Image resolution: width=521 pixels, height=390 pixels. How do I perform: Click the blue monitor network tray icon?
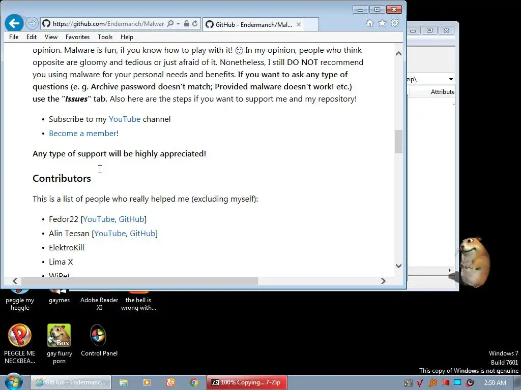[457, 383]
